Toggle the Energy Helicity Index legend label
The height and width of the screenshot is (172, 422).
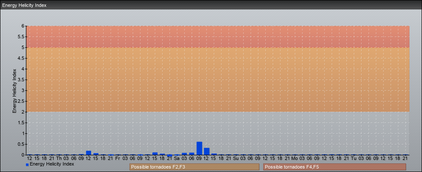point(52,164)
